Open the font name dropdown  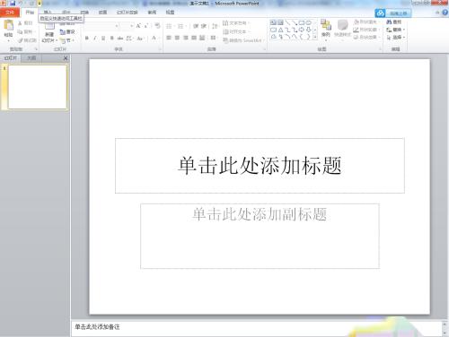[x=117, y=26]
